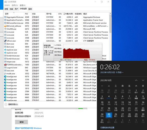Select calendar day 10 十五
Screen dimensions: 147x130
[102, 103]
